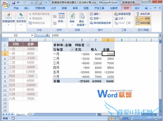Click inside the formula bar showing 1000
The height and width of the screenshot is (121, 163).
(x=104, y=35)
